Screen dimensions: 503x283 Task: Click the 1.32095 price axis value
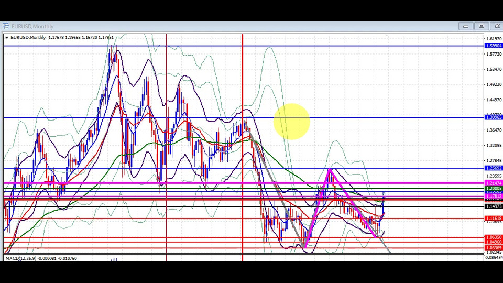(494, 145)
